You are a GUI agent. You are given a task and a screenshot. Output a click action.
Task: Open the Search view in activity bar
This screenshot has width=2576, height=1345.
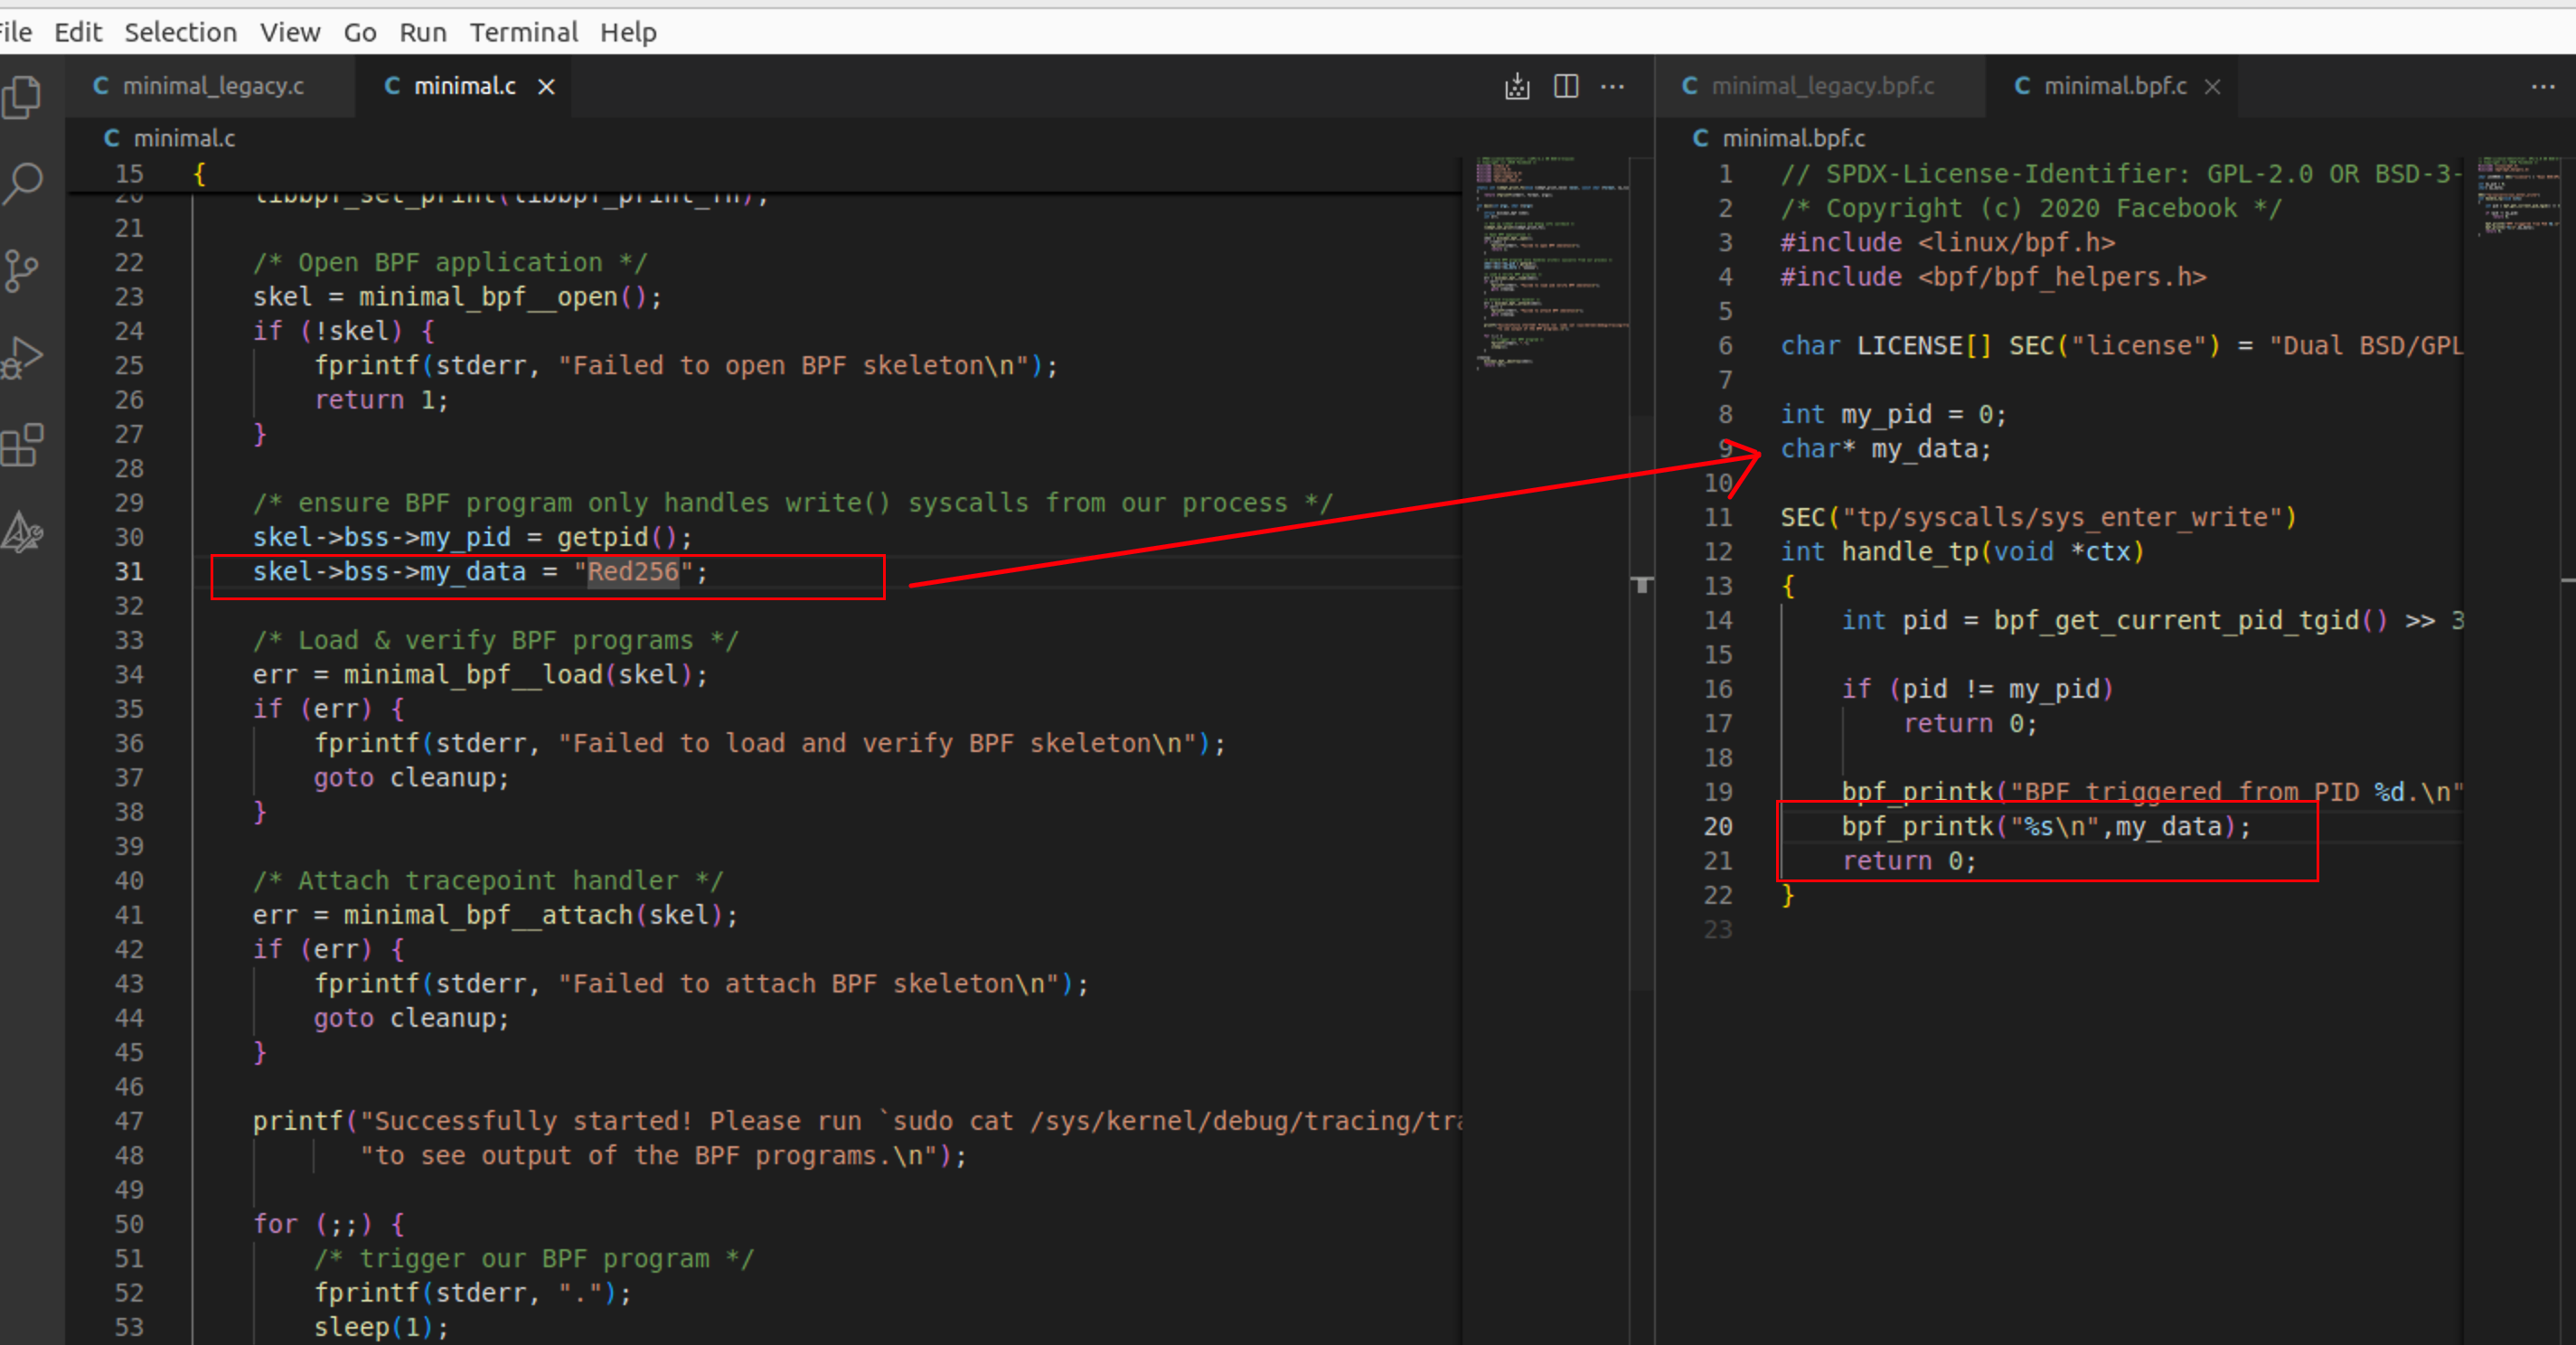(22, 184)
